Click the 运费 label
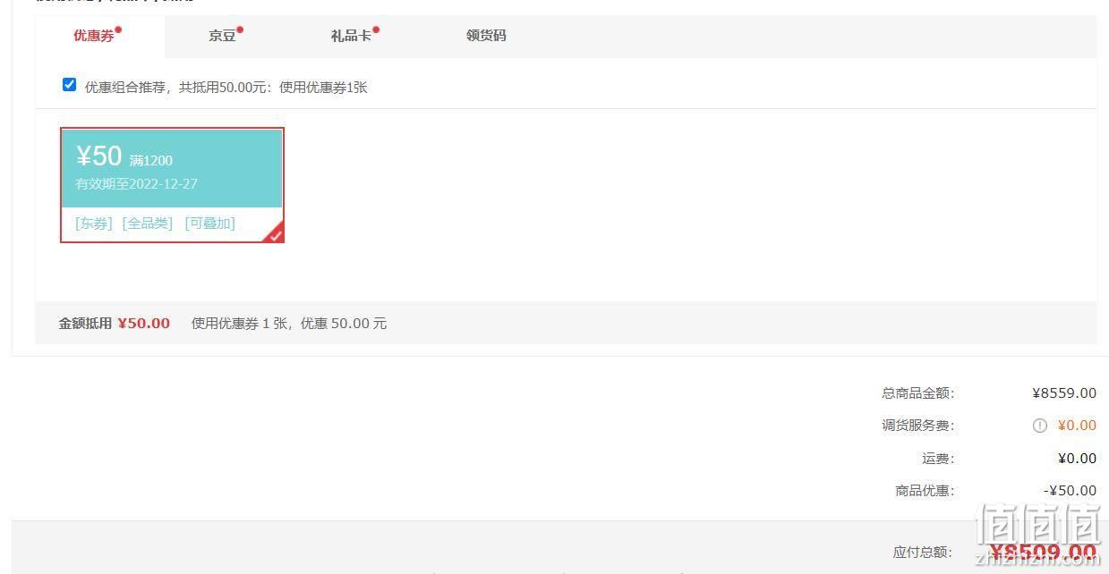 pos(938,459)
